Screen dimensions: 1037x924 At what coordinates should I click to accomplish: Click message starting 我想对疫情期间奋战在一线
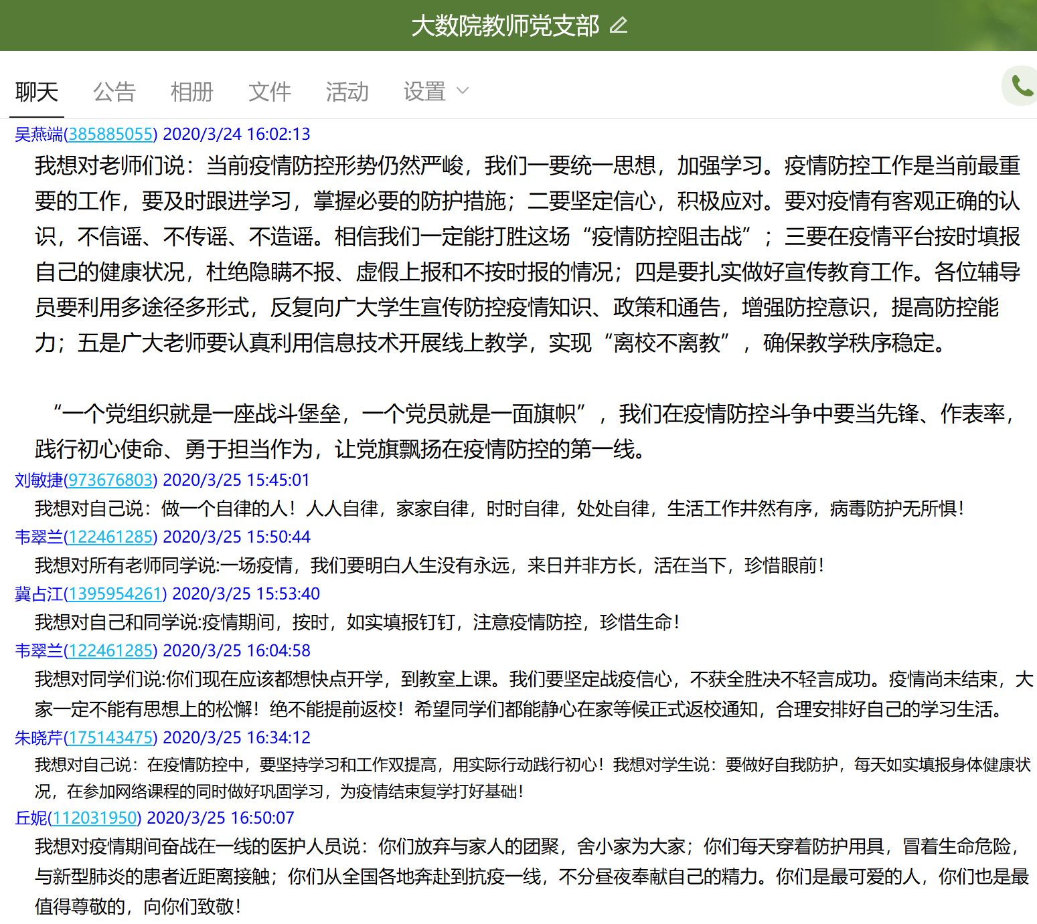click(x=532, y=876)
